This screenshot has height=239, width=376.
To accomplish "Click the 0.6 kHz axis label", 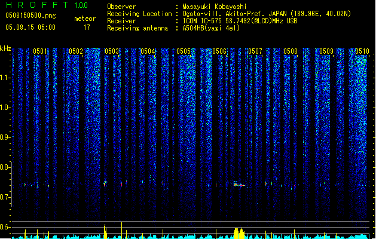I will tap(5, 227).
